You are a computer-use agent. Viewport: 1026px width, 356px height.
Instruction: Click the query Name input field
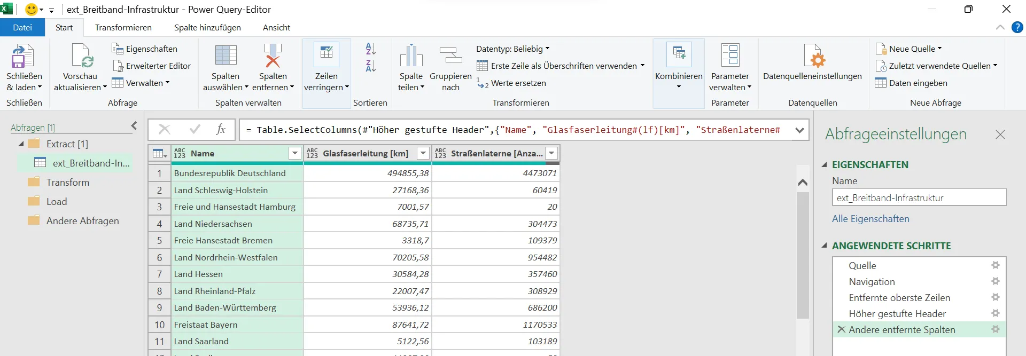point(919,197)
